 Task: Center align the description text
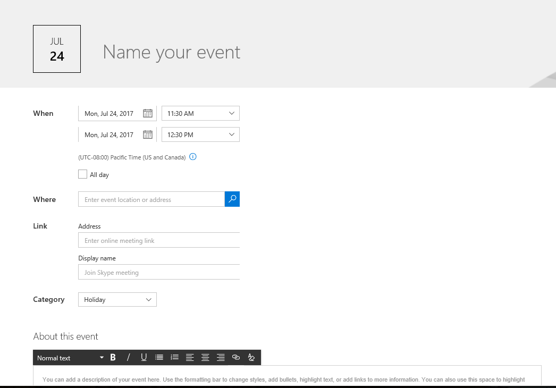point(205,357)
